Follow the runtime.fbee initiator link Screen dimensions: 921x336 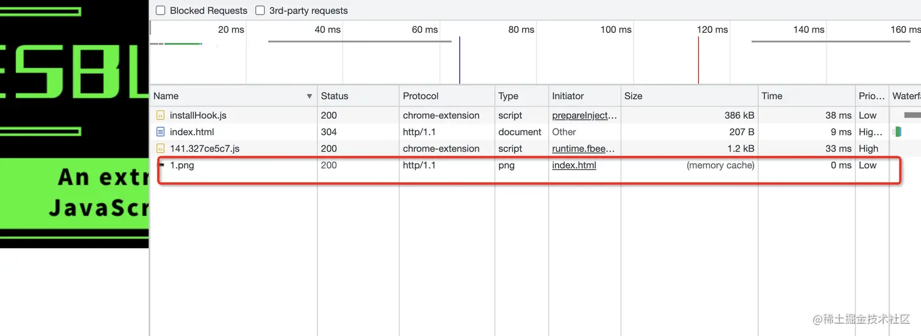pos(584,149)
